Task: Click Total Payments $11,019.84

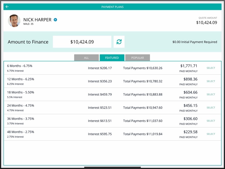Action: coord(142,134)
